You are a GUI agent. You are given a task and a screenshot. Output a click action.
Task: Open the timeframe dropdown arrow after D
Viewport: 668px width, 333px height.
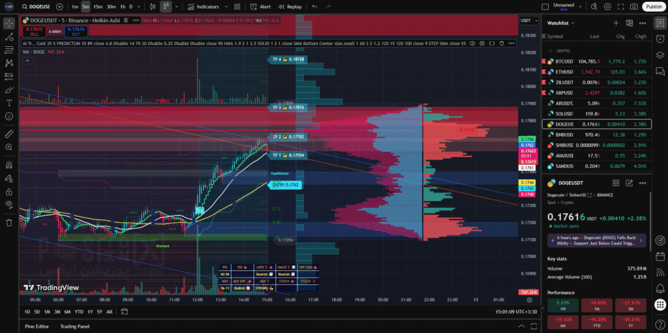pyautogui.click(x=140, y=7)
